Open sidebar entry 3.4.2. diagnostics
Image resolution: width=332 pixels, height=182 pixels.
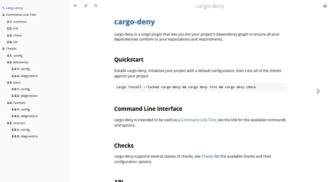(24, 116)
